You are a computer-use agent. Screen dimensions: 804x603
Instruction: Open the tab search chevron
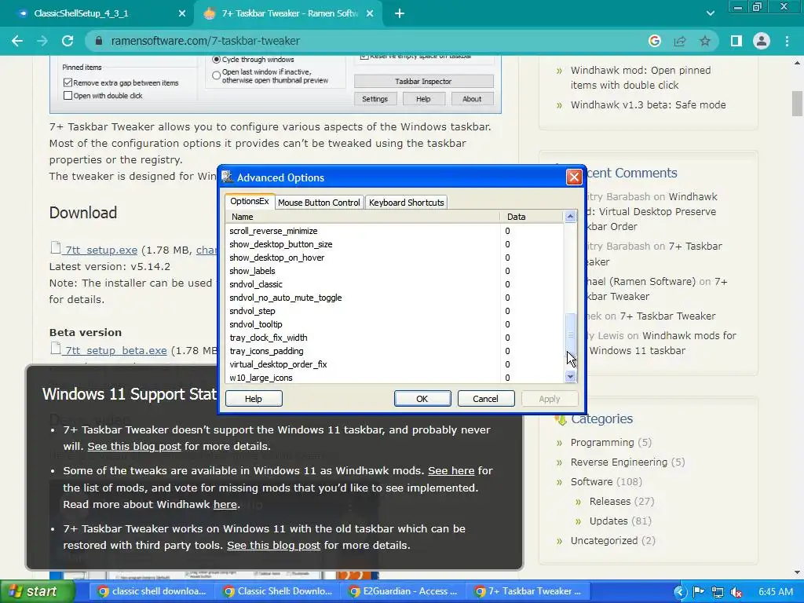(x=710, y=14)
